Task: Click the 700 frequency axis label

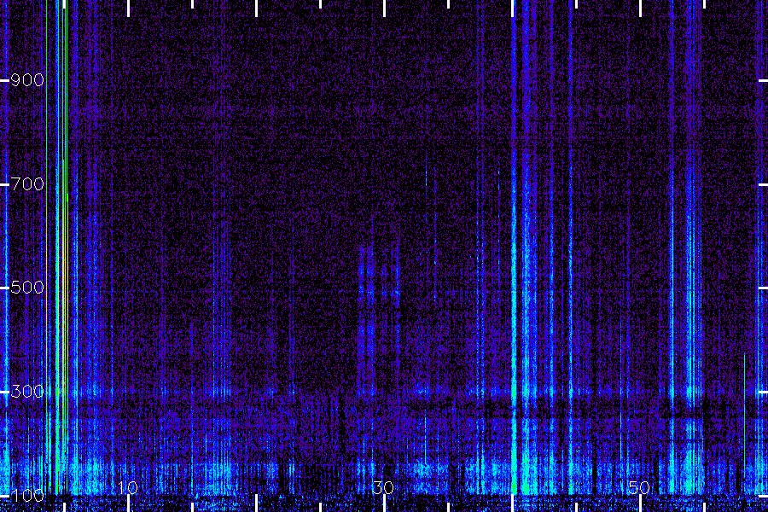Action: (x=27, y=184)
